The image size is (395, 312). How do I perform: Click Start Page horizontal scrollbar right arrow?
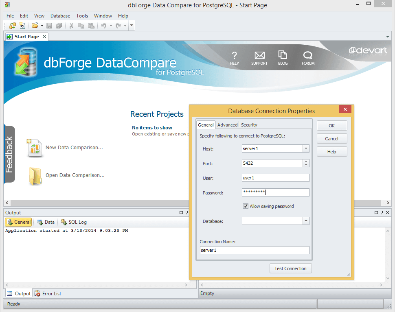388,203
